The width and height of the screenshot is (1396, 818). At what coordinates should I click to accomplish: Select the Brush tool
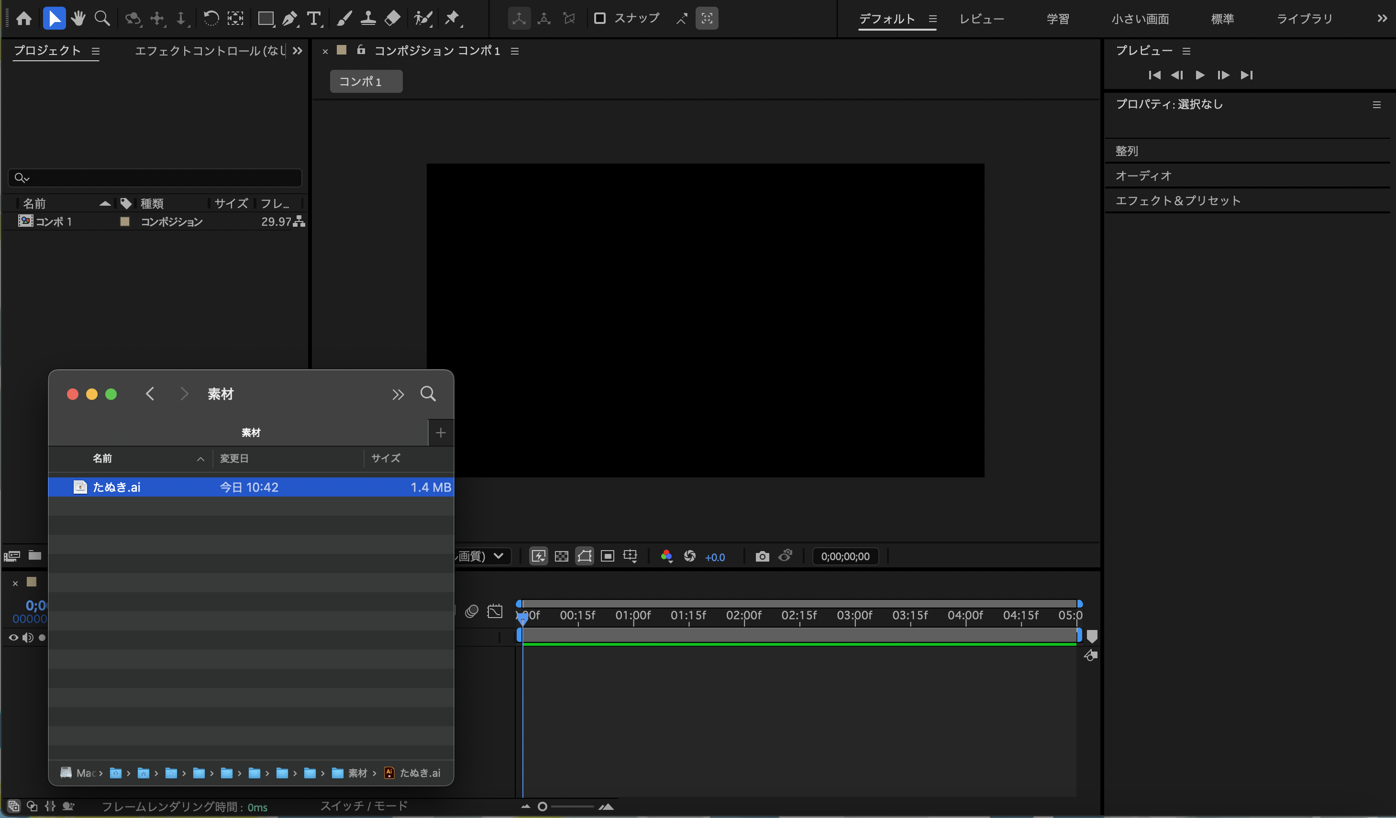344,19
